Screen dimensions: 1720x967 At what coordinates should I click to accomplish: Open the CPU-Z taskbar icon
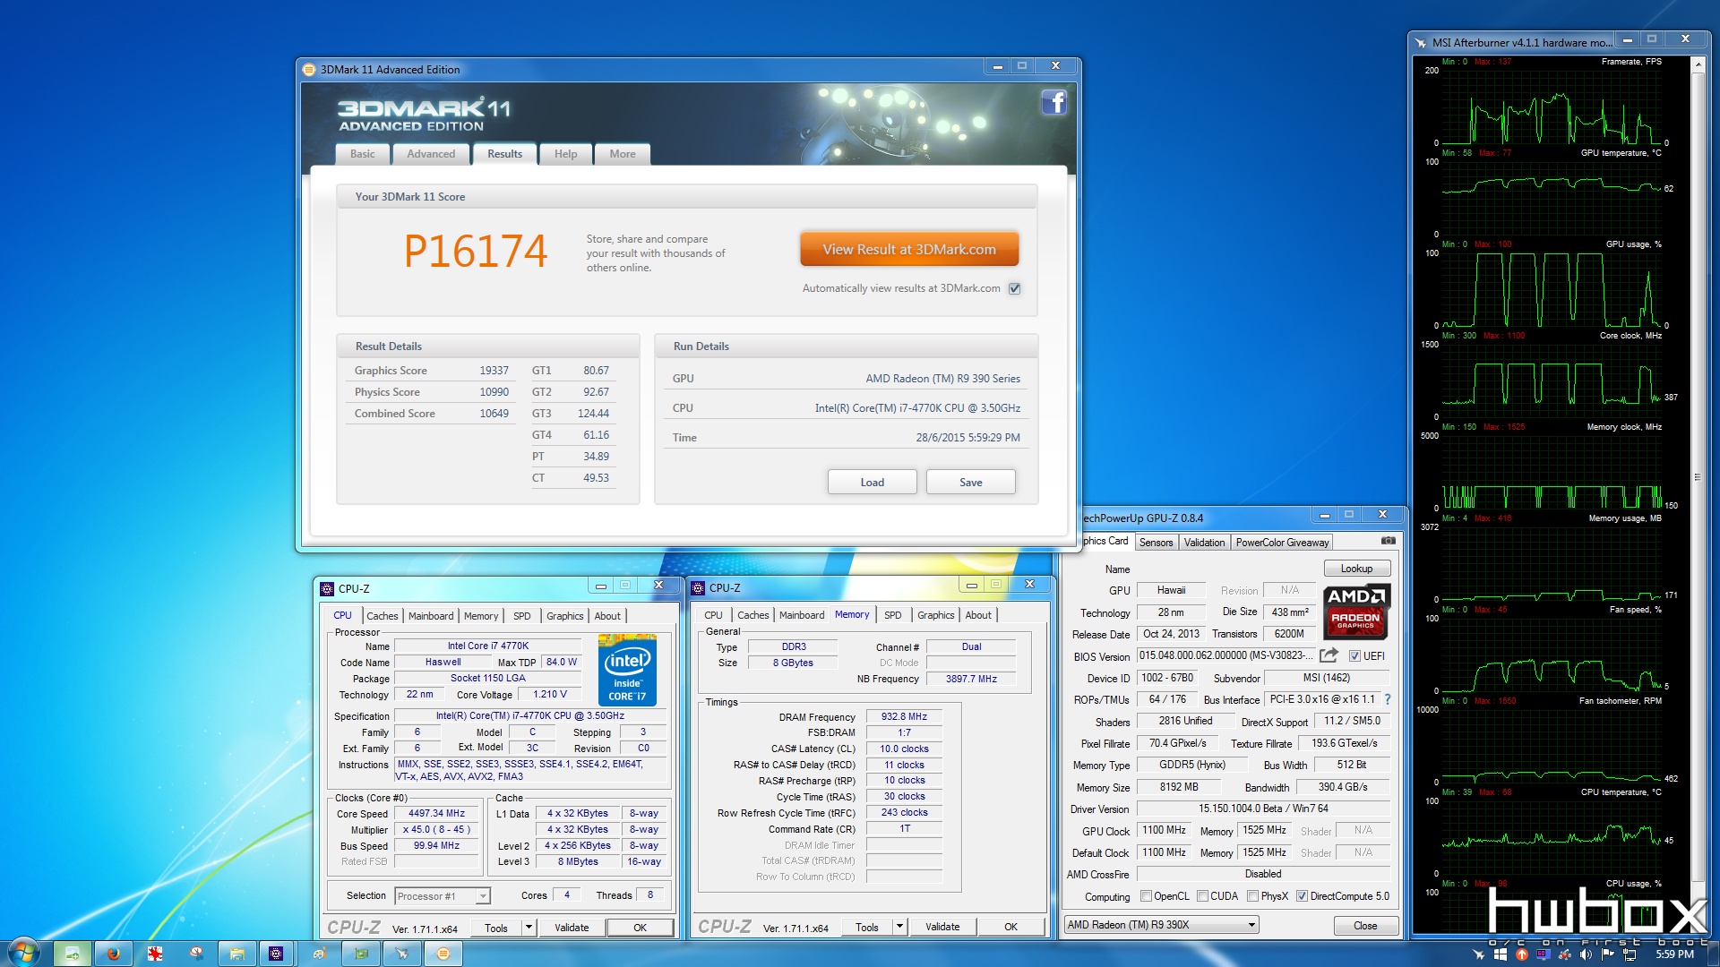276,954
